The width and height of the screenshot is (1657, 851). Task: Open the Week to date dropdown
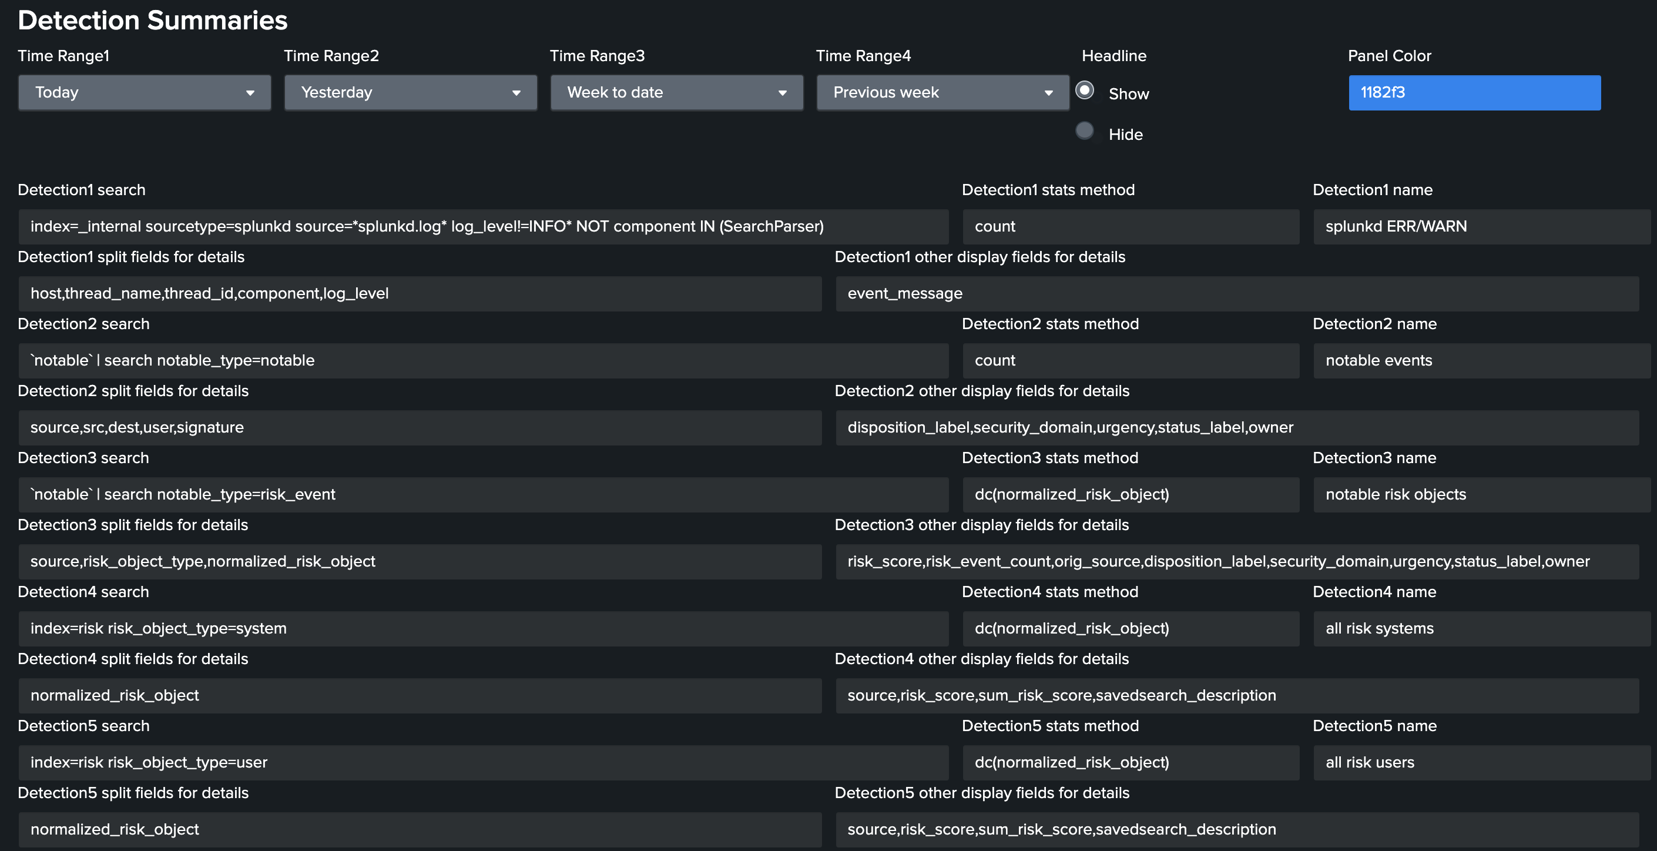coord(676,93)
